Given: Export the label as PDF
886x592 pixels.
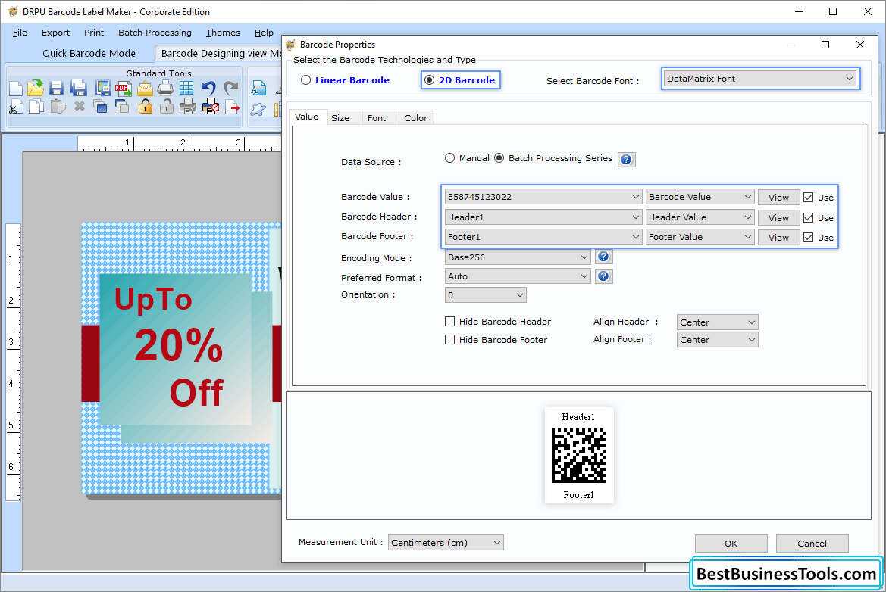Looking at the screenshot, I should (x=124, y=87).
